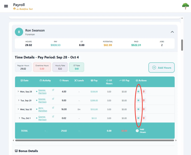Click the POTENTIAL $82.99 summary value
This screenshot has width=191, height=155.
pos(108,45)
